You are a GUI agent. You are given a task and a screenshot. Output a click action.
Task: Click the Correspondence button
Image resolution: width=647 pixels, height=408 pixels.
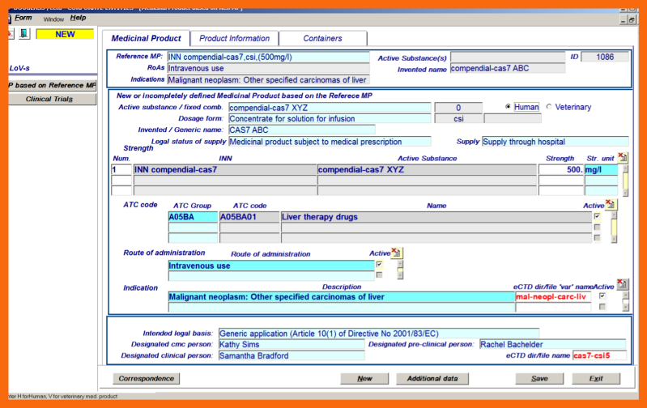coord(146,378)
